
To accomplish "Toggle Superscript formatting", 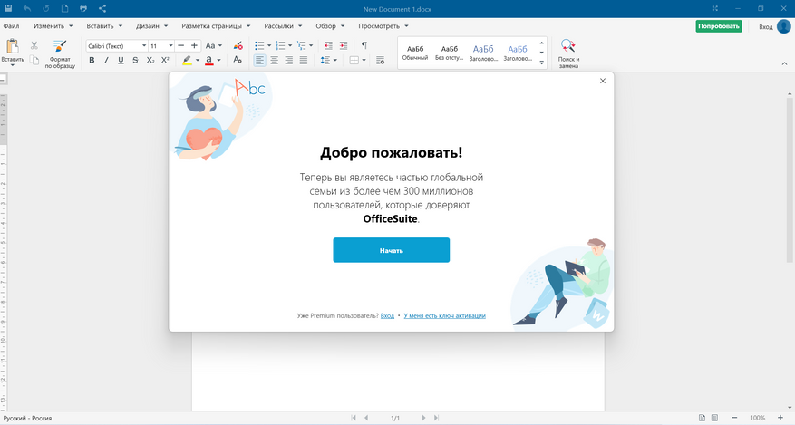I will [165, 61].
